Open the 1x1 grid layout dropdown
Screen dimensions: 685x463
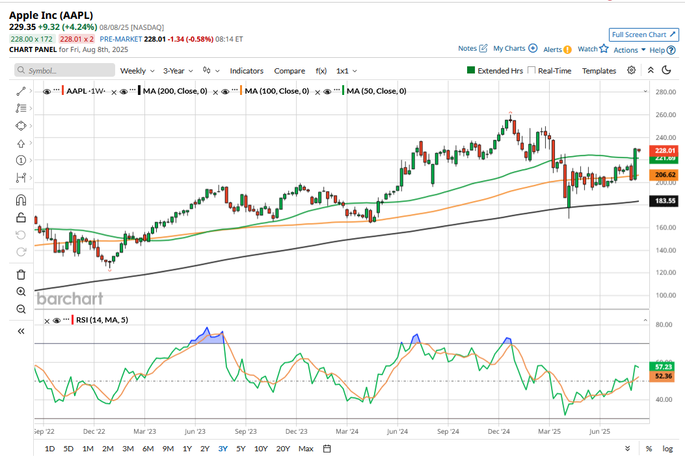pos(347,71)
